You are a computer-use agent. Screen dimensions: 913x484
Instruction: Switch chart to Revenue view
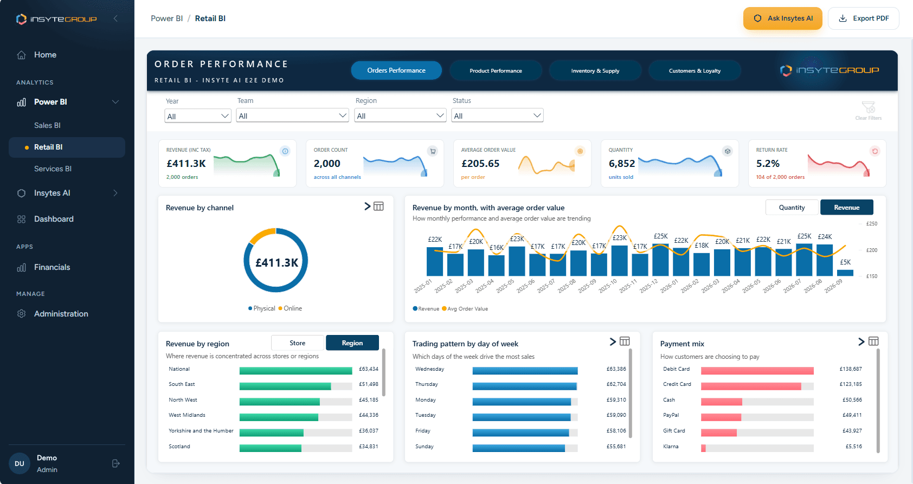tap(847, 208)
